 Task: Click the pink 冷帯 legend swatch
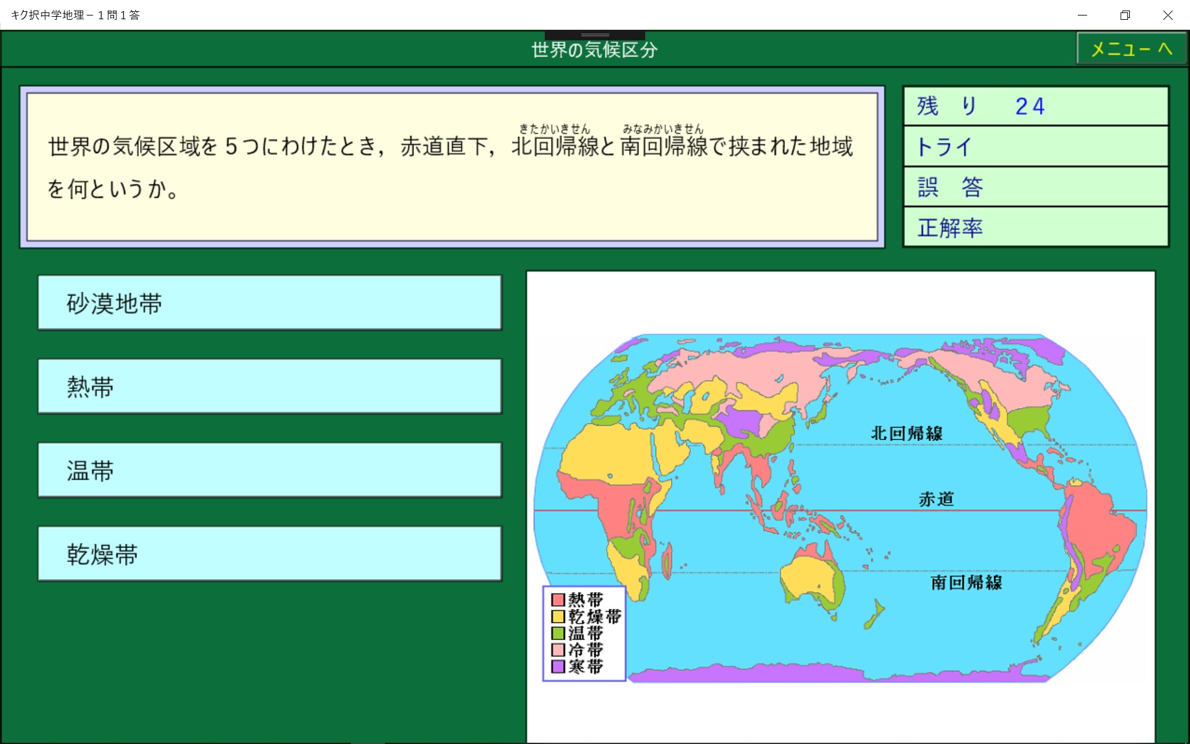(x=558, y=650)
